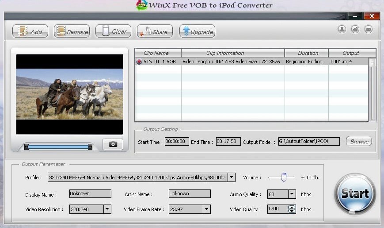Click the Beginning Ending duration cell
384x228 pixels.
304,62
